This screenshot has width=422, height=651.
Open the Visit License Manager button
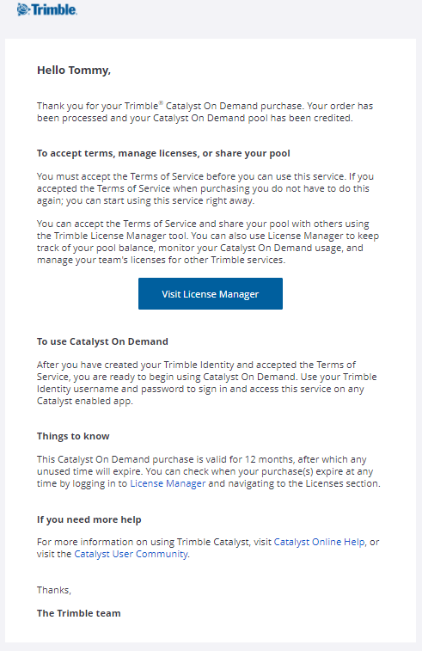tap(211, 293)
